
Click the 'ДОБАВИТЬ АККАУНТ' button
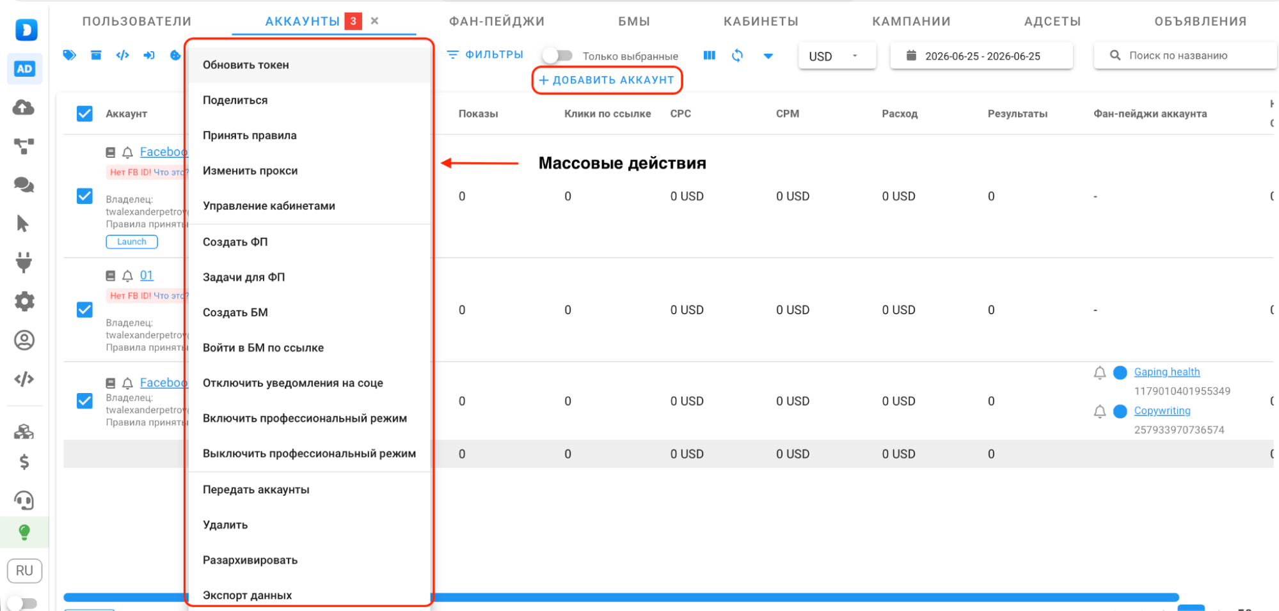click(x=607, y=81)
